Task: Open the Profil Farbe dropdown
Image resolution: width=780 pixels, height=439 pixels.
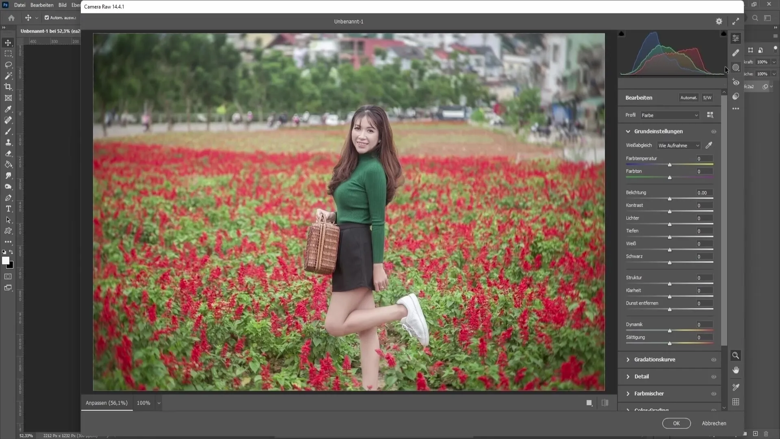Action: point(670,115)
